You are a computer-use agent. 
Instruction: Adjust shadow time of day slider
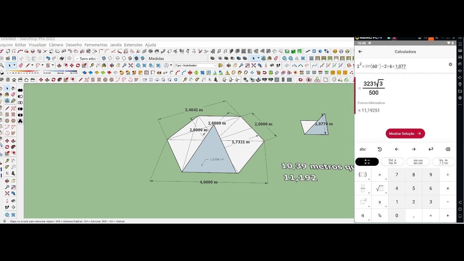pos(60,72)
